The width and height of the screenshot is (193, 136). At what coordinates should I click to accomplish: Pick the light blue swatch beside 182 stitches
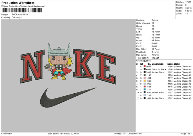[x=145, y=95]
